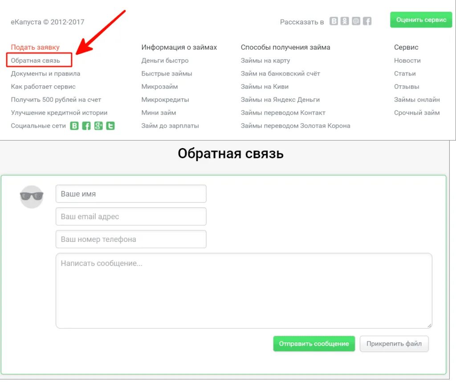Share via the Facebook icon in 'Рассказать в'
This screenshot has height=382, width=456.
(x=366, y=20)
